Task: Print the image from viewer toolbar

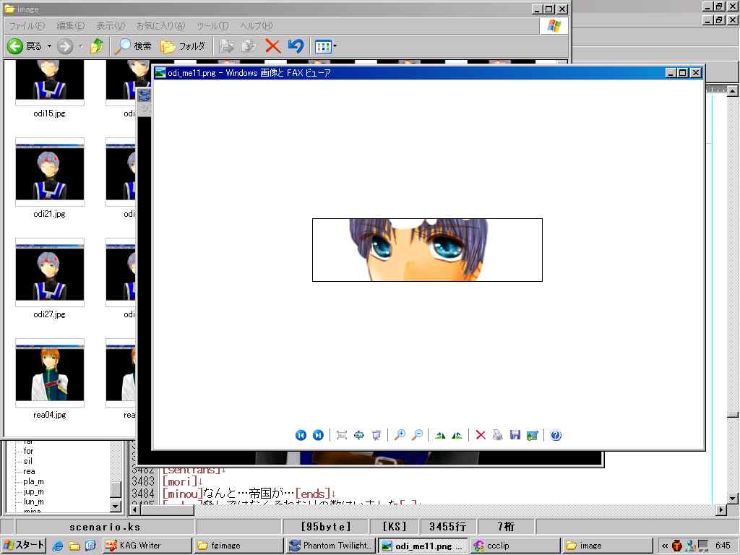Action: (x=497, y=435)
